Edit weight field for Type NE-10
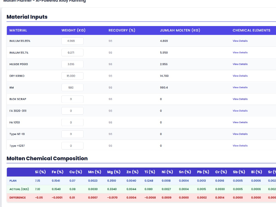Screen dimensions: 276x207 tap(72, 134)
